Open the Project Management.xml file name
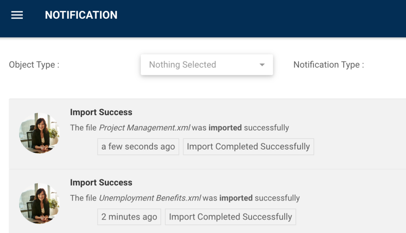The width and height of the screenshot is (406, 233). tap(145, 128)
